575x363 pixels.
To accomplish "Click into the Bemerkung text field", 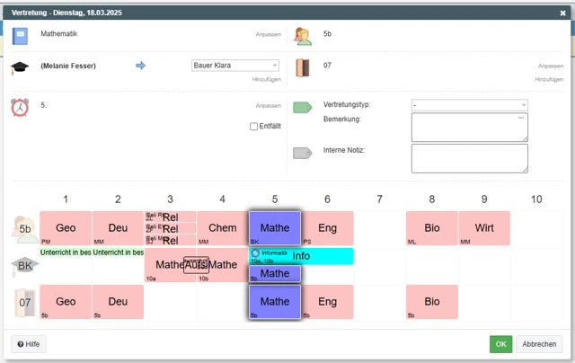I will point(469,128).
